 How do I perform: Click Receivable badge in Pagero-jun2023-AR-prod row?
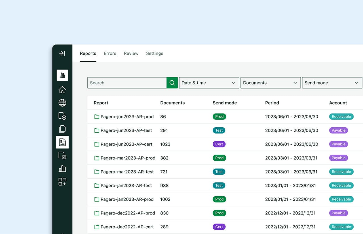341,117
